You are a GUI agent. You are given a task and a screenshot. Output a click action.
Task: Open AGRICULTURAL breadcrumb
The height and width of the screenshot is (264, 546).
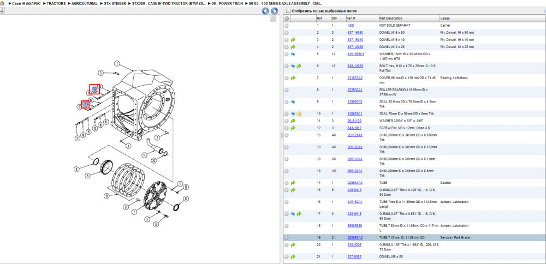coord(85,3)
